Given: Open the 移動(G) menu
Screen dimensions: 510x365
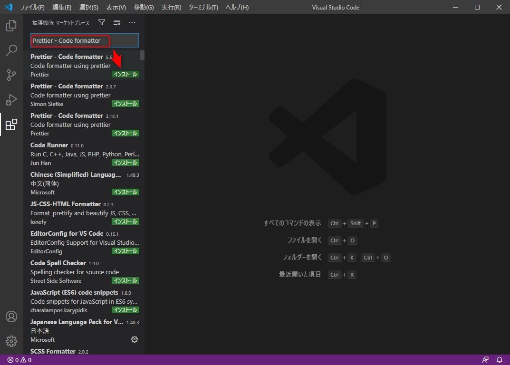Looking at the screenshot, I should click(144, 7).
